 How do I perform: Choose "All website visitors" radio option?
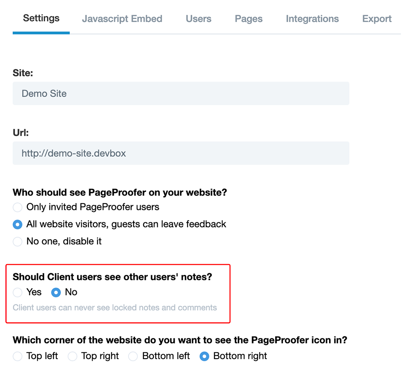coord(17,224)
